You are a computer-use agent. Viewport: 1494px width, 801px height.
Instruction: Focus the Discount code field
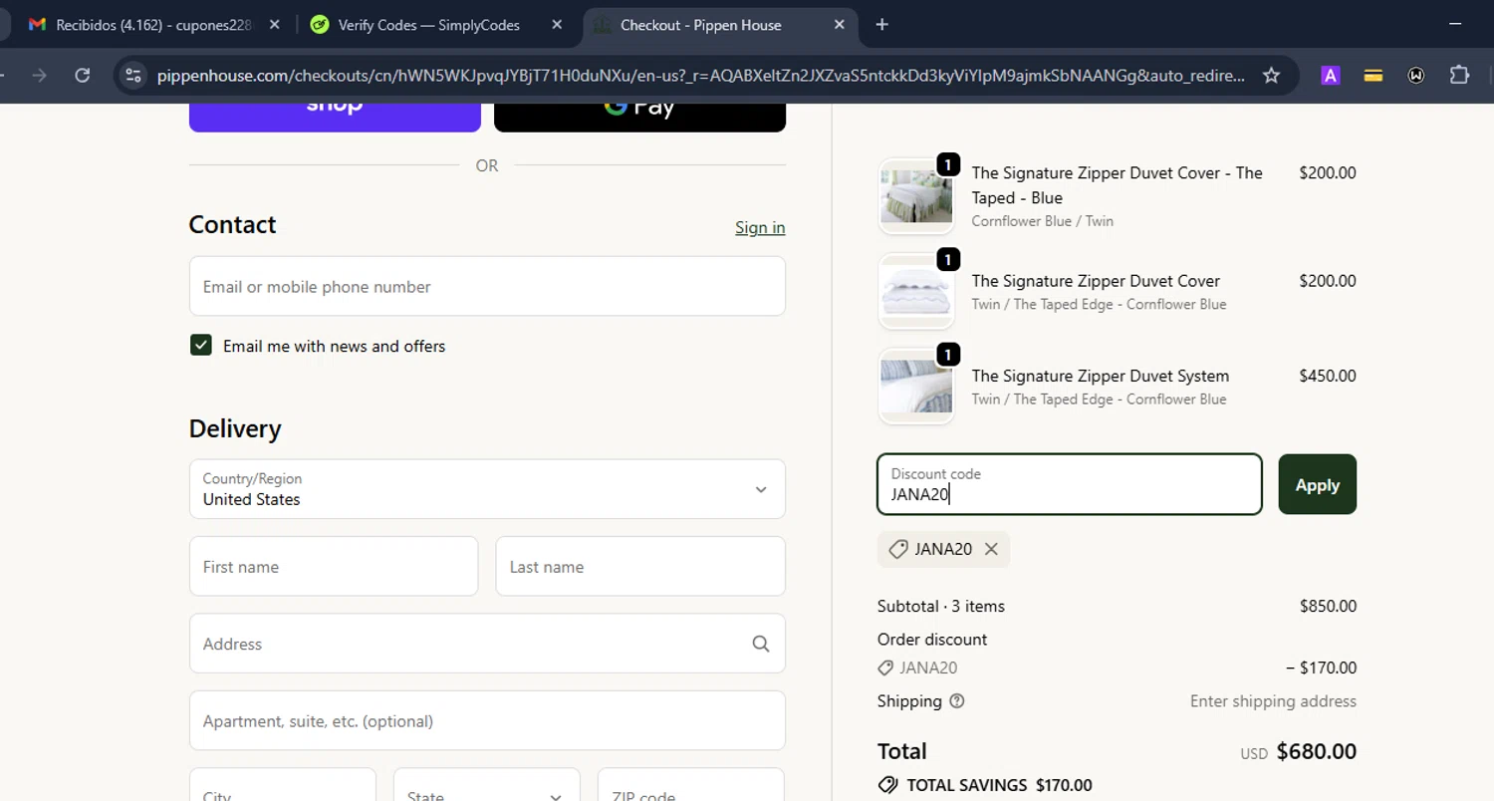click(1070, 485)
